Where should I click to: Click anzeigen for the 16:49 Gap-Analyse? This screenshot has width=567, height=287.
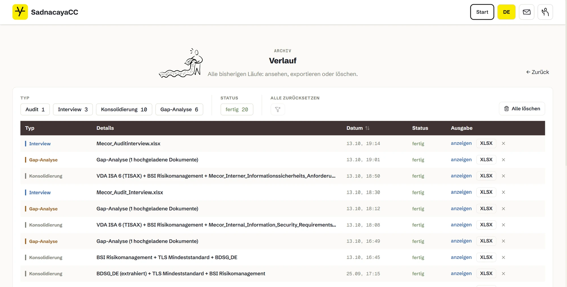tap(461, 241)
